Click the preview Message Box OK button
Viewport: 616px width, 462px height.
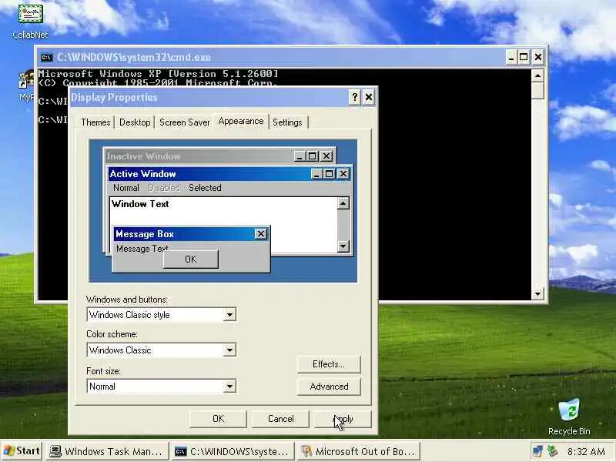(x=190, y=259)
